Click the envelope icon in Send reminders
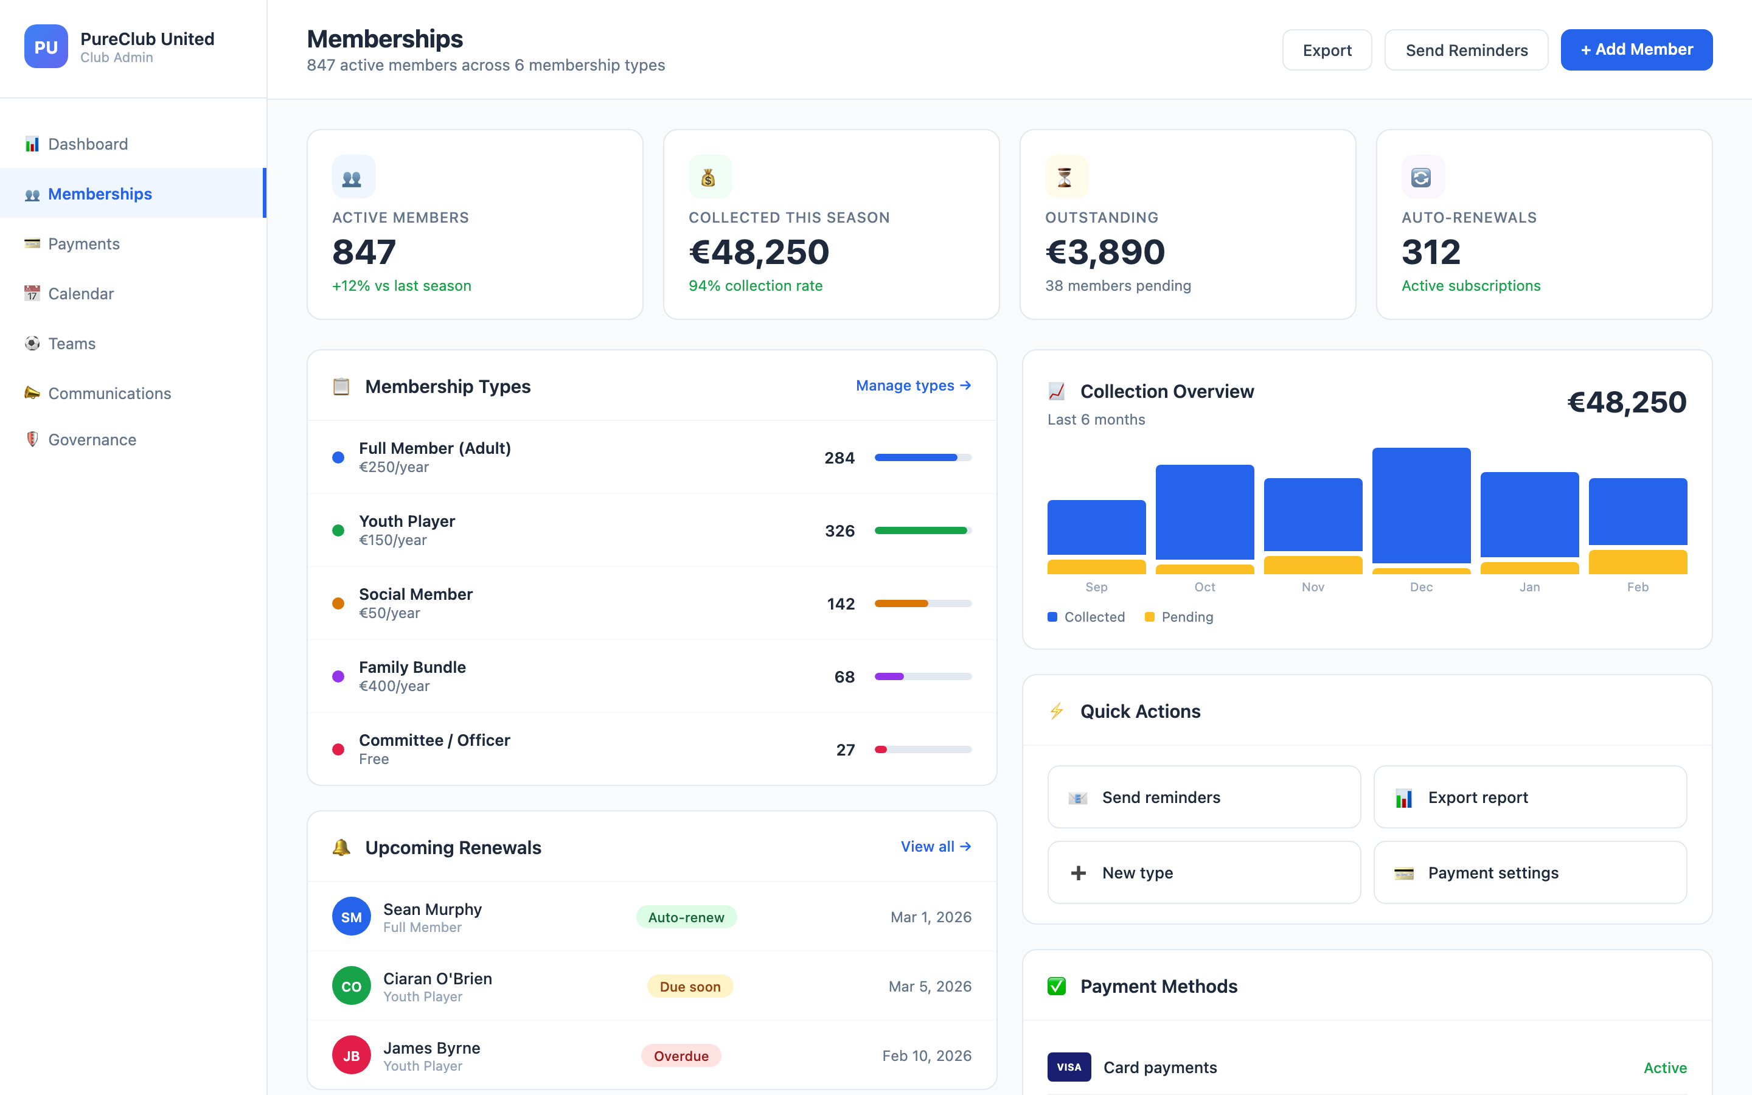Image resolution: width=1752 pixels, height=1095 pixels. click(x=1077, y=798)
